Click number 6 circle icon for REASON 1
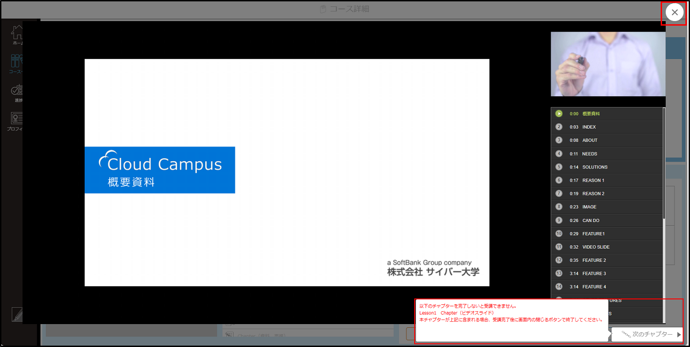This screenshot has height=347, width=690. [559, 180]
